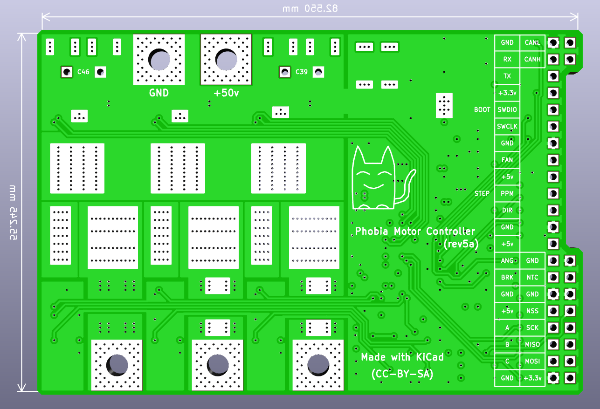600x409 pixels.
Task: Click the C39 capacitor label
Action: point(301,72)
